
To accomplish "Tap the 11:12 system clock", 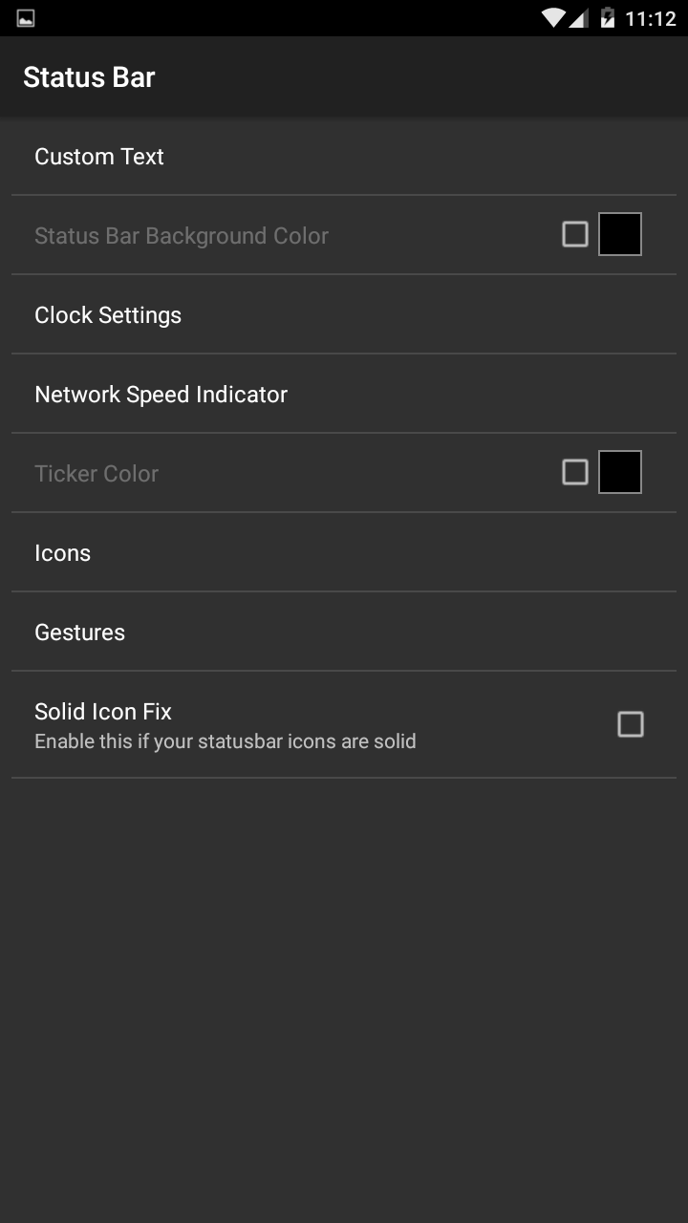I will click(650, 18).
